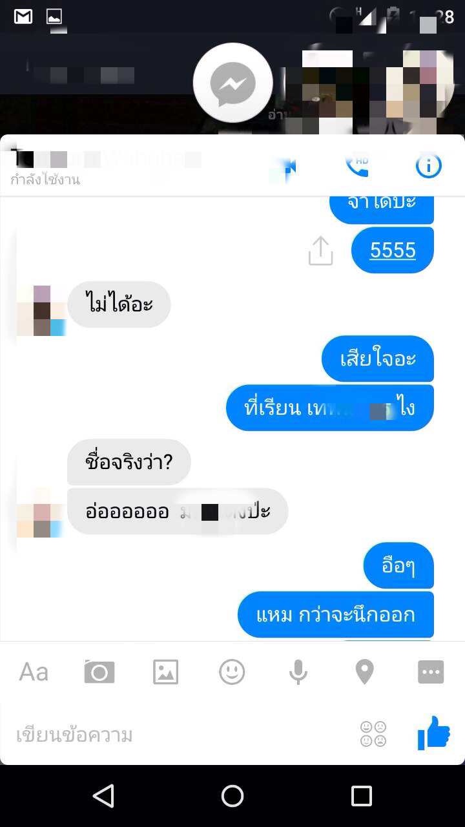
Task: Open Android recent apps square button
Action: [362, 796]
